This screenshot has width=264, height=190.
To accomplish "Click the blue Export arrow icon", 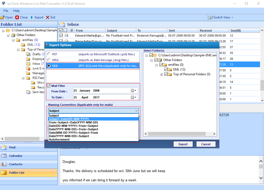I will (32, 17).
